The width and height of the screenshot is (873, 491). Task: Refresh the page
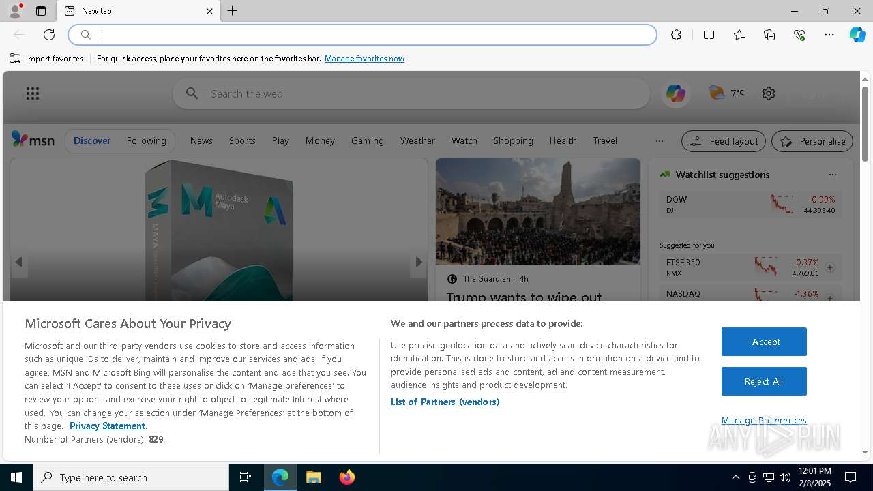tap(49, 35)
